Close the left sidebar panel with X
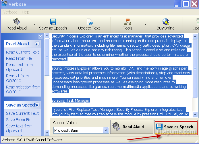Viewport: 199px width, 144px height. pos(40,36)
